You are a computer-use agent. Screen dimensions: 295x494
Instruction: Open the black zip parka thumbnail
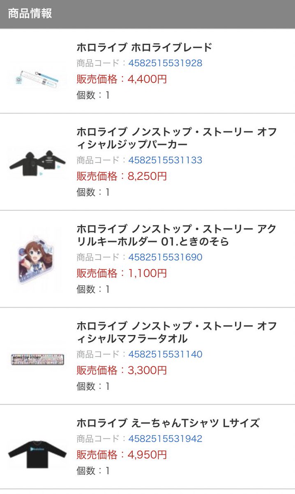[x=37, y=165]
